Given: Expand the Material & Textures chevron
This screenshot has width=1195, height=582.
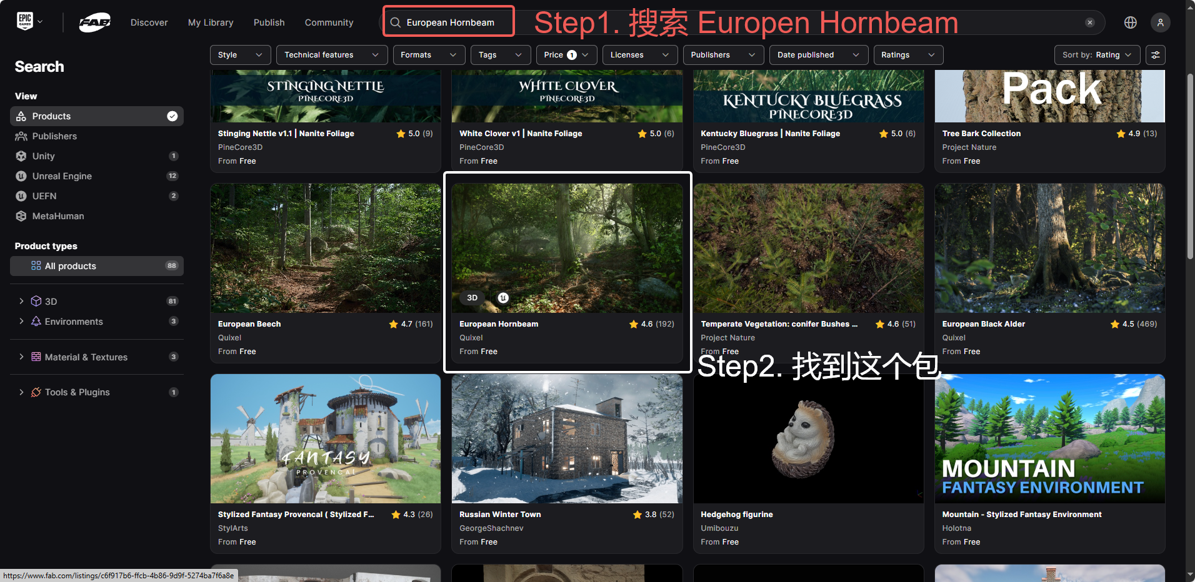Looking at the screenshot, I should tap(21, 357).
